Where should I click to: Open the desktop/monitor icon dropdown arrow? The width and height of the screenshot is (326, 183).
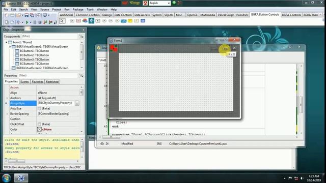coord(49,15)
